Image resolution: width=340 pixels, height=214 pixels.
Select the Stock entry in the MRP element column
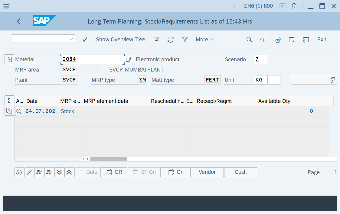pyautogui.click(x=67, y=111)
